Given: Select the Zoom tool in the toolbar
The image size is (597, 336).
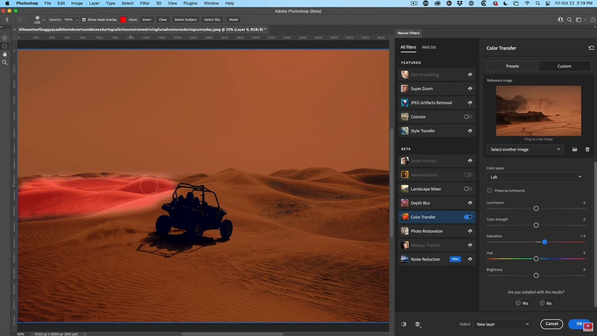Looking at the screenshot, I should click(x=5, y=62).
